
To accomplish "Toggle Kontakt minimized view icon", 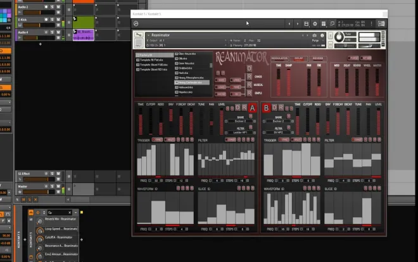I will [x=332, y=24].
